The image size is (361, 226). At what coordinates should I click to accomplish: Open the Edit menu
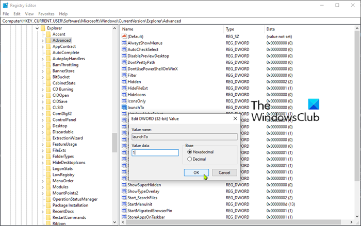pyautogui.click(x=17, y=14)
